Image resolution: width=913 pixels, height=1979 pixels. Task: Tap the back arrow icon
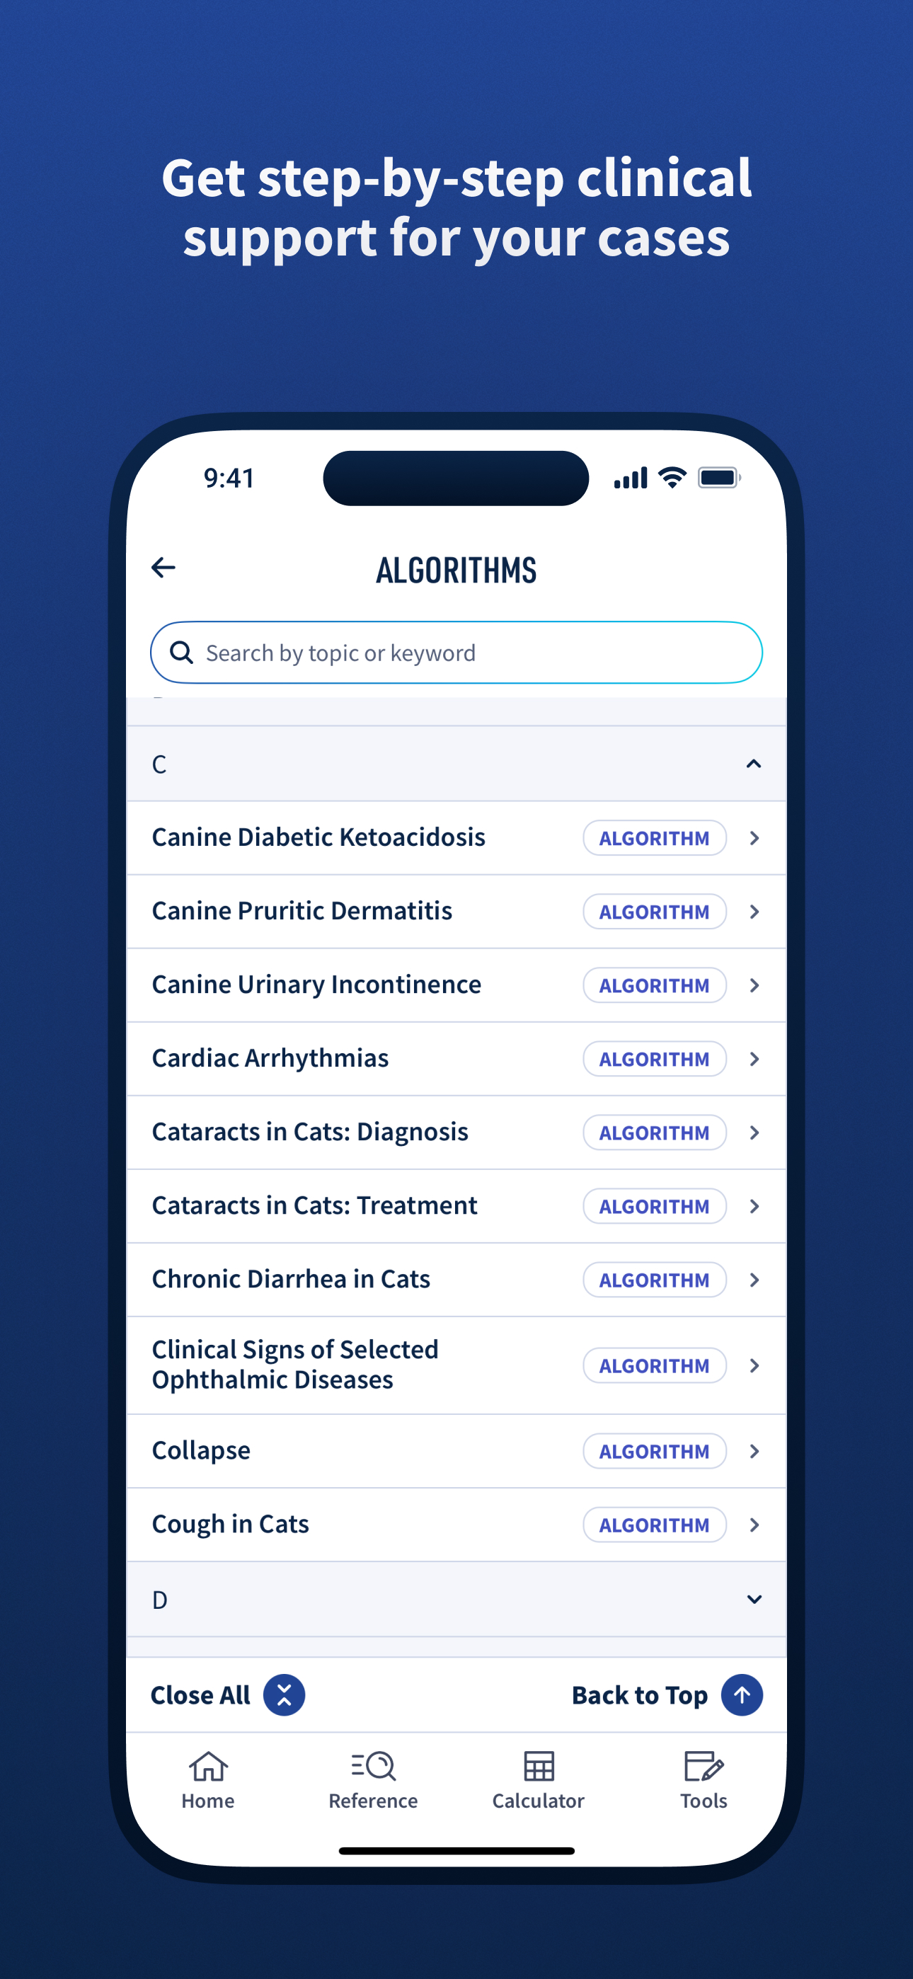pos(163,568)
